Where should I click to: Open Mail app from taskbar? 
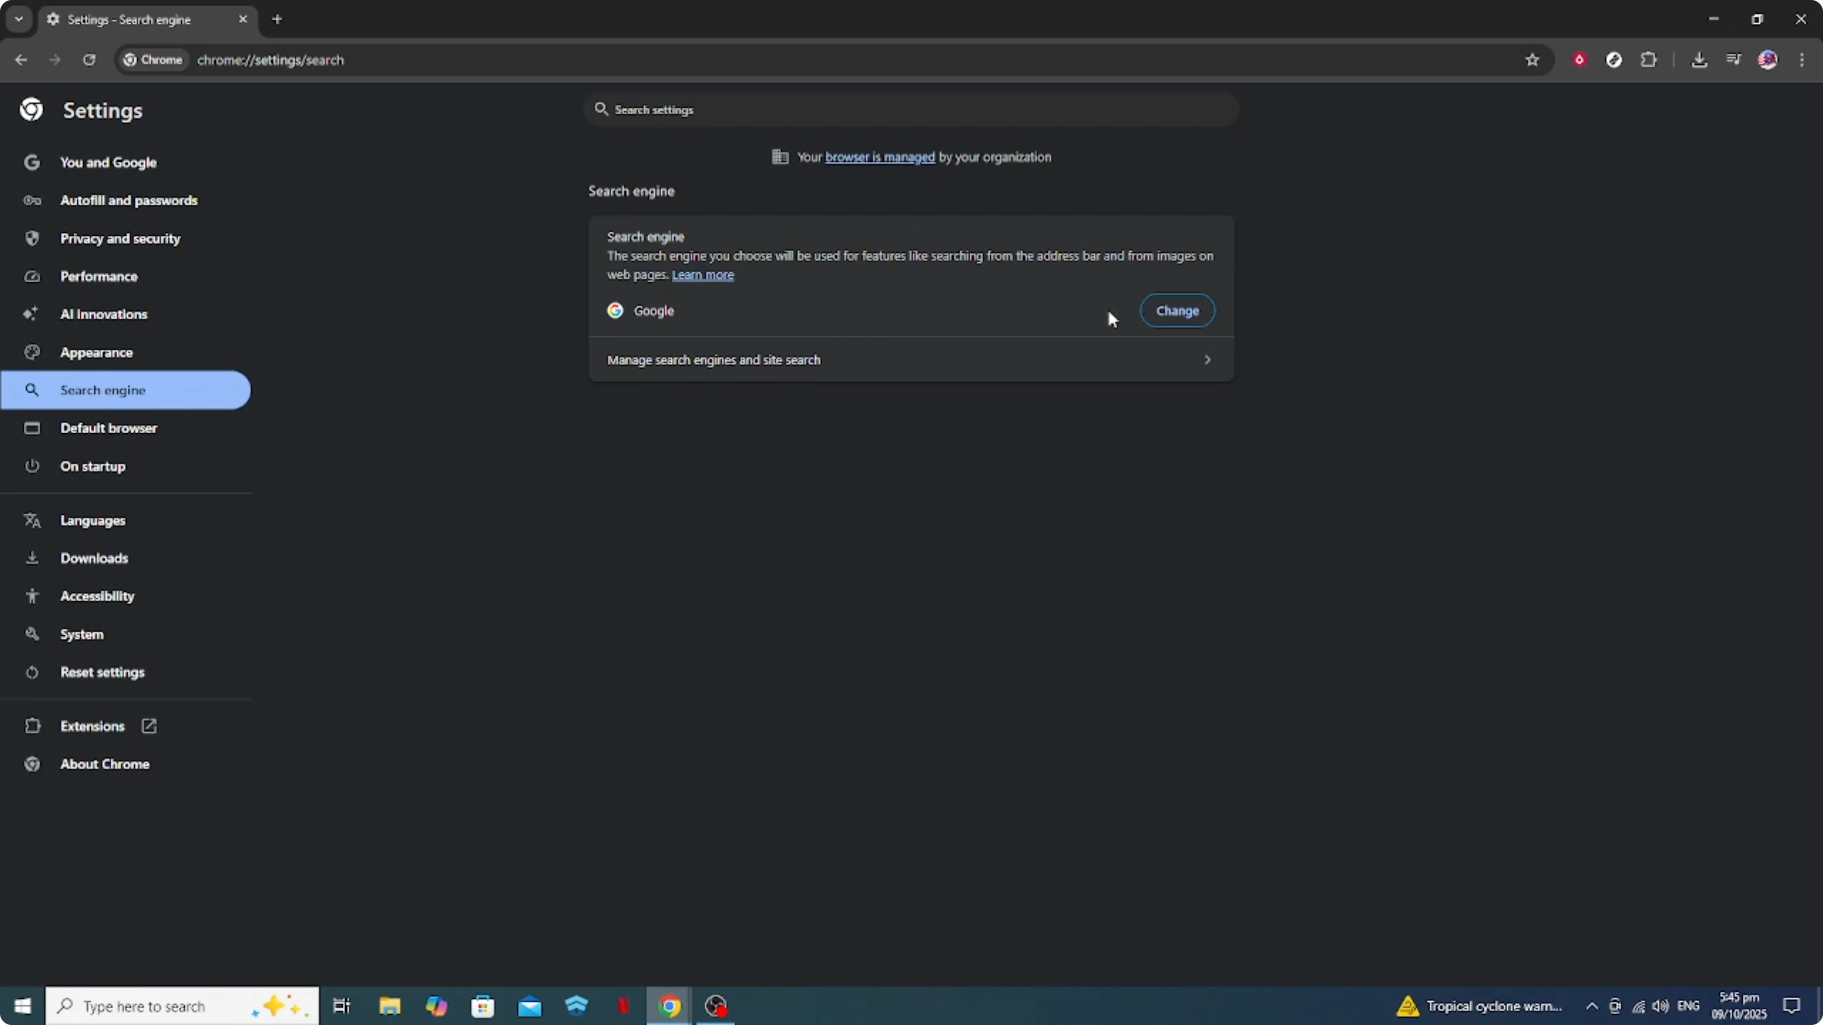tap(530, 1006)
